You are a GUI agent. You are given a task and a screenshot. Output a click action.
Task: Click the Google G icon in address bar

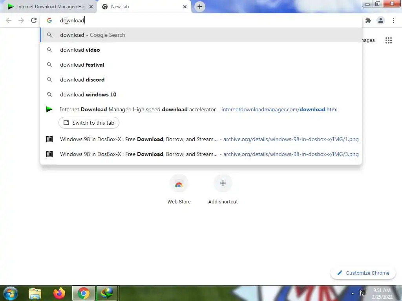pyautogui.click(x=49, y=20)
